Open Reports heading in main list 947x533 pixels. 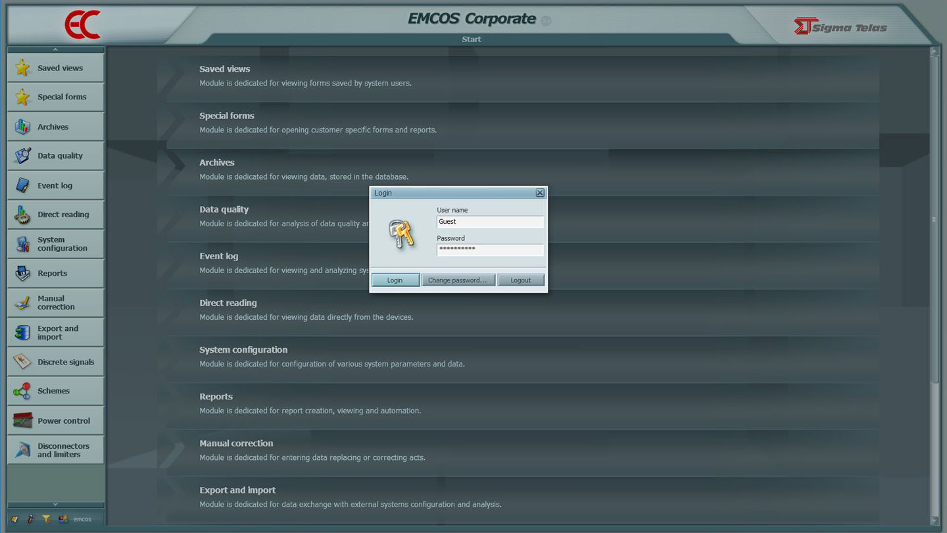click(216, 396)
